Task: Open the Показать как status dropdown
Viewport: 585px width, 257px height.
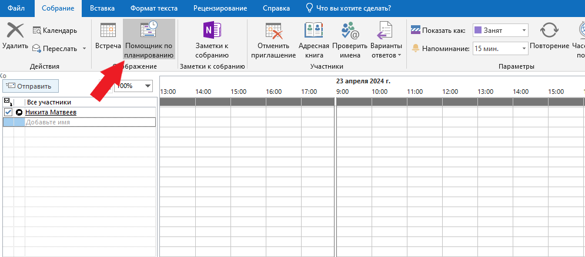Action: coord(523,30)
